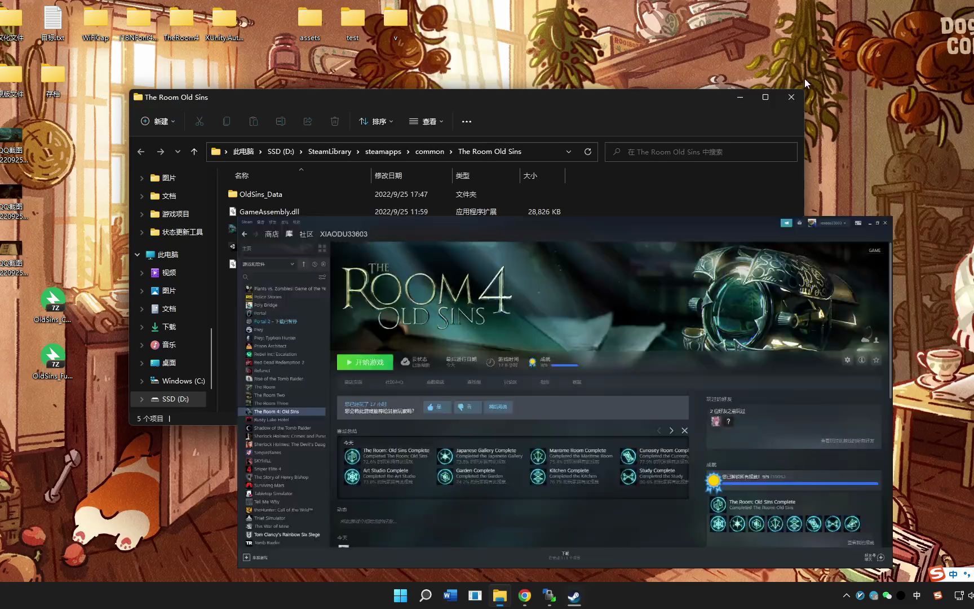This screenshot has height=609, width=974.
Task: Open XIAODU33603 profile tab
Action: pyautogui.click(x=344, y=234)
